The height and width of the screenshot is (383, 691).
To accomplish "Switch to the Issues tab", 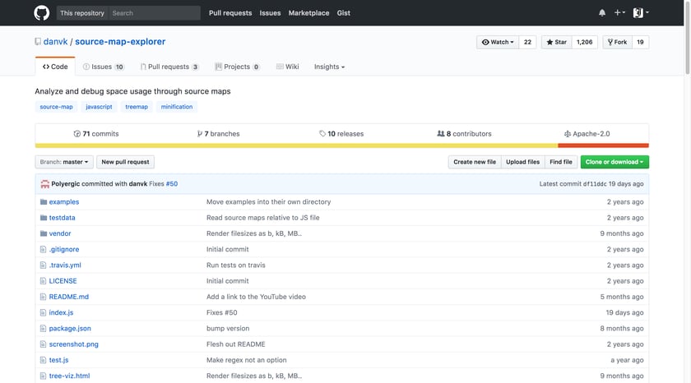I will pyautogui.click(x=104, y=67).
